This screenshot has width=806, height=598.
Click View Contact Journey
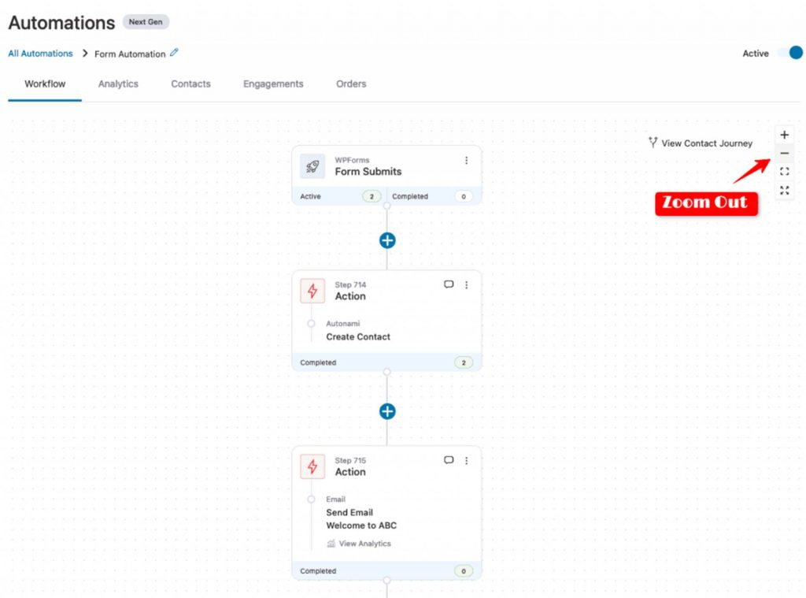click(707, 143)
